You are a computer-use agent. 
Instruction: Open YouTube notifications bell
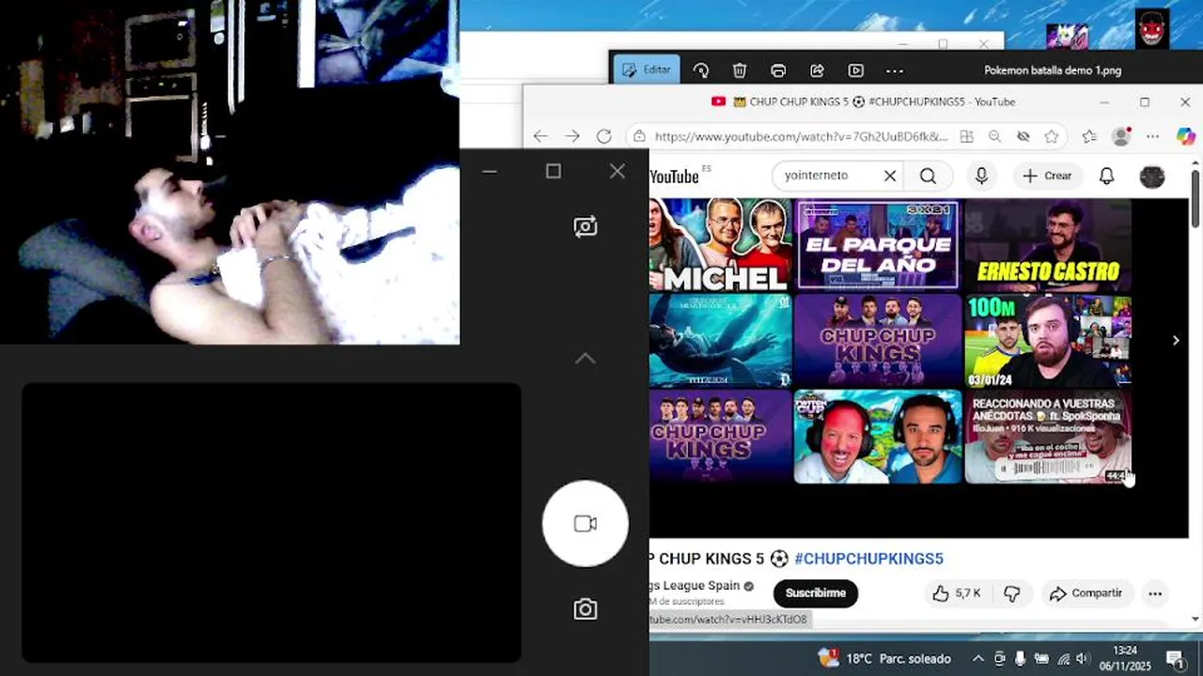[1107, 176]
